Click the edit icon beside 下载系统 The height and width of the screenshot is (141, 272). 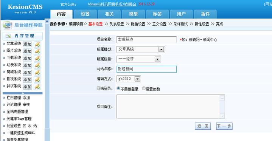coord(37,59)
